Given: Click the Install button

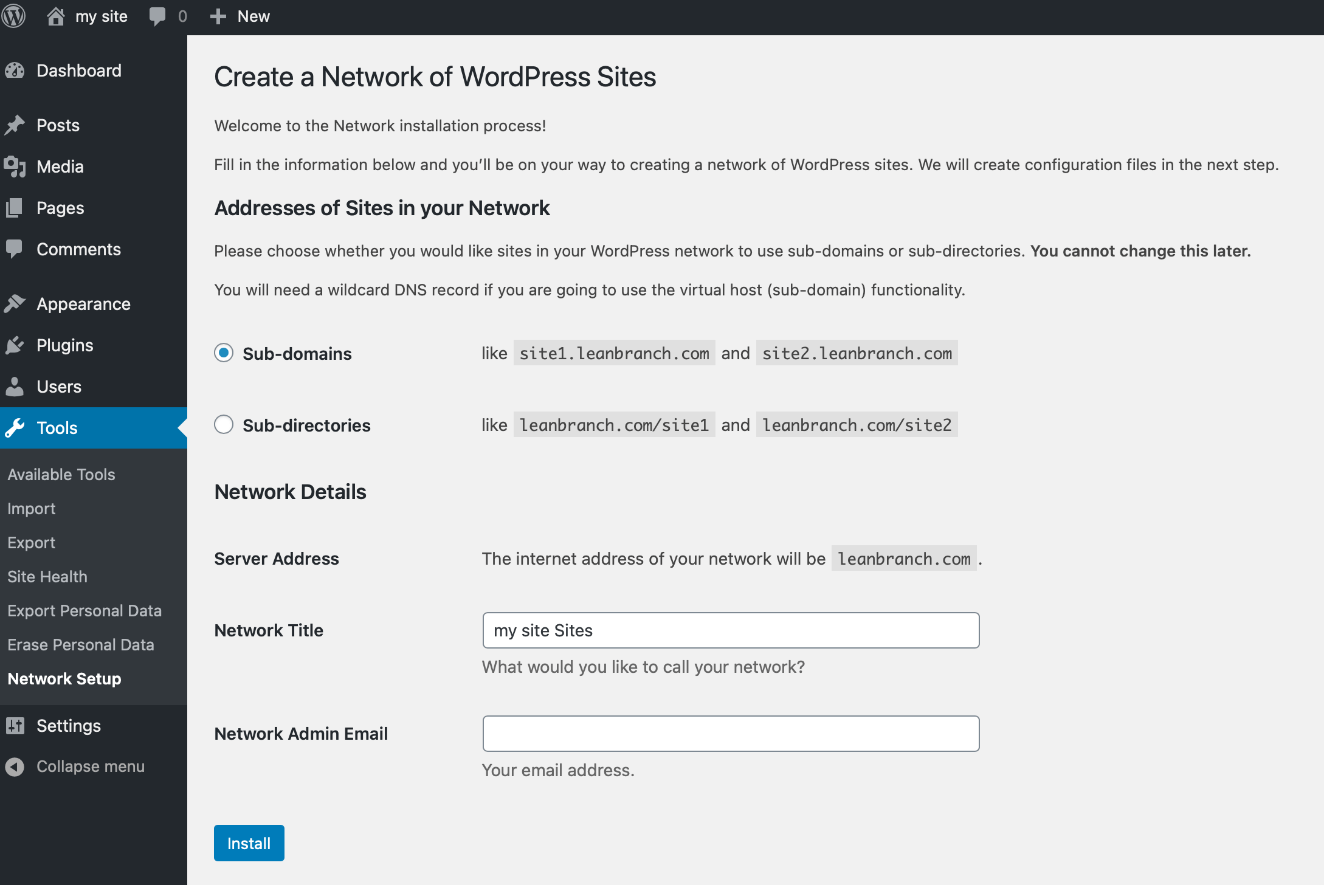Looking at the screenshot, I should (x=249, y=844).
